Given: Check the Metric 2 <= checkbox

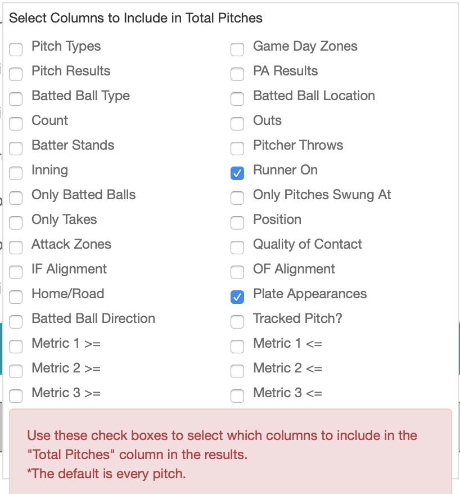Looking at the screenshot, I should coord(237,371).
